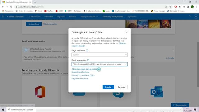
Task: Open the GBM+ | Dashboard bookmark
Action: tap(73, 11)
